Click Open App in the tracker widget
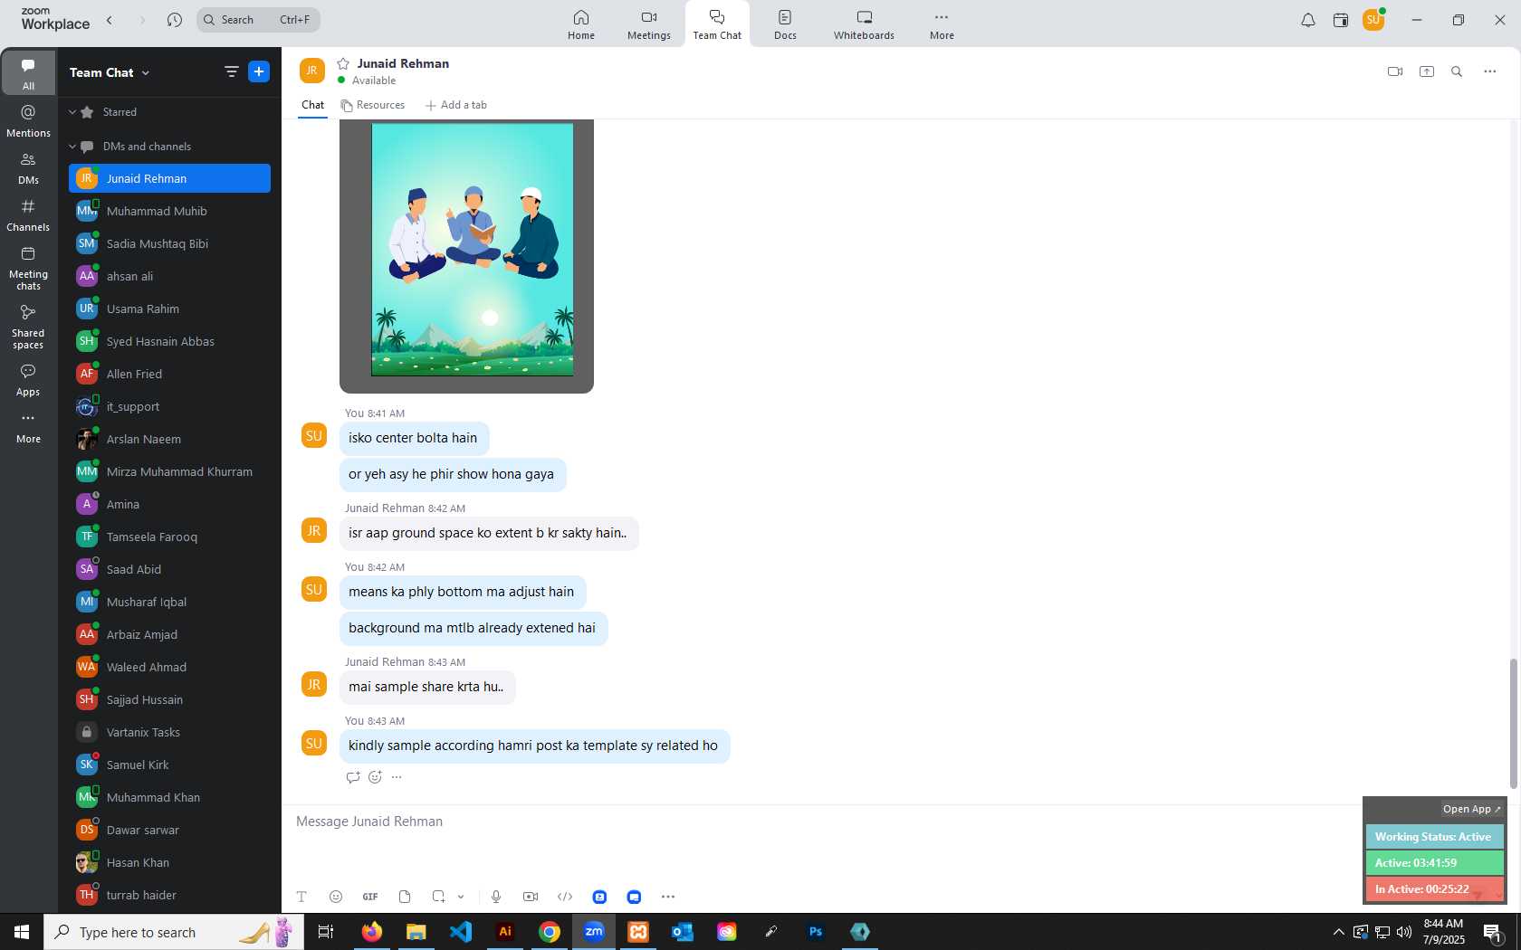 click(1472, 809)
